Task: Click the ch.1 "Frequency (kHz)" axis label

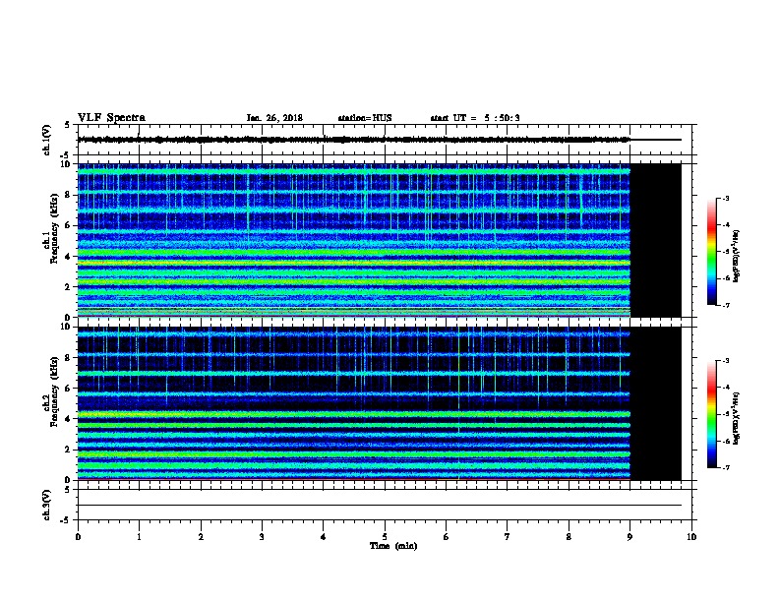Action: coord(54,228)
